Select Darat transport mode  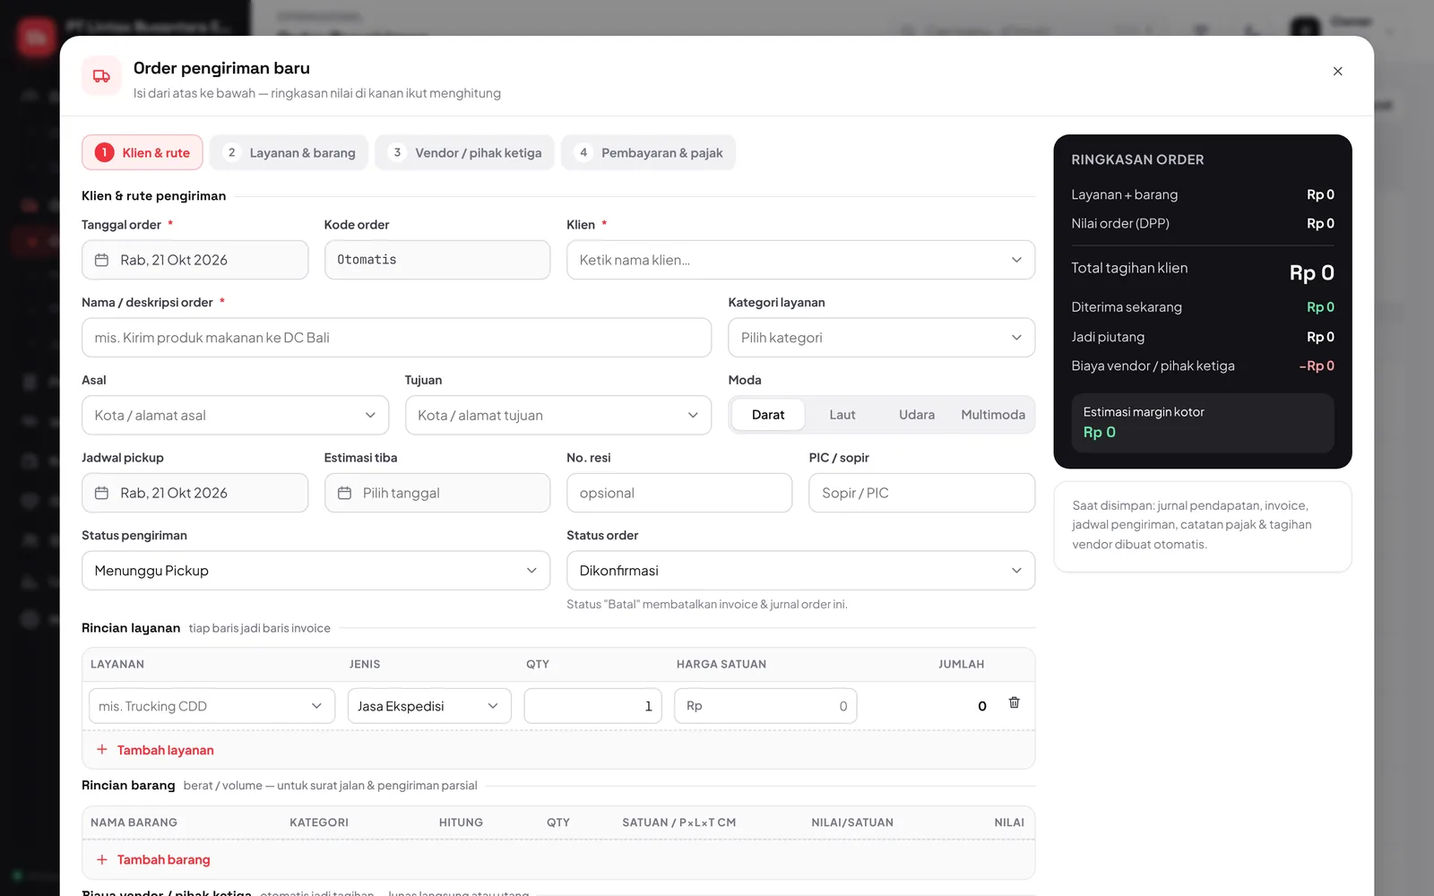point(768,415)
